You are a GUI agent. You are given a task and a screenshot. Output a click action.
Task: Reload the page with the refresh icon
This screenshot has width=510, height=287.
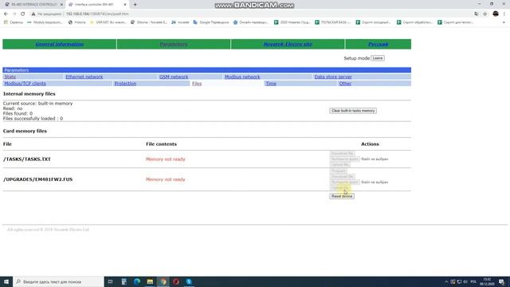tap(23, 14)
